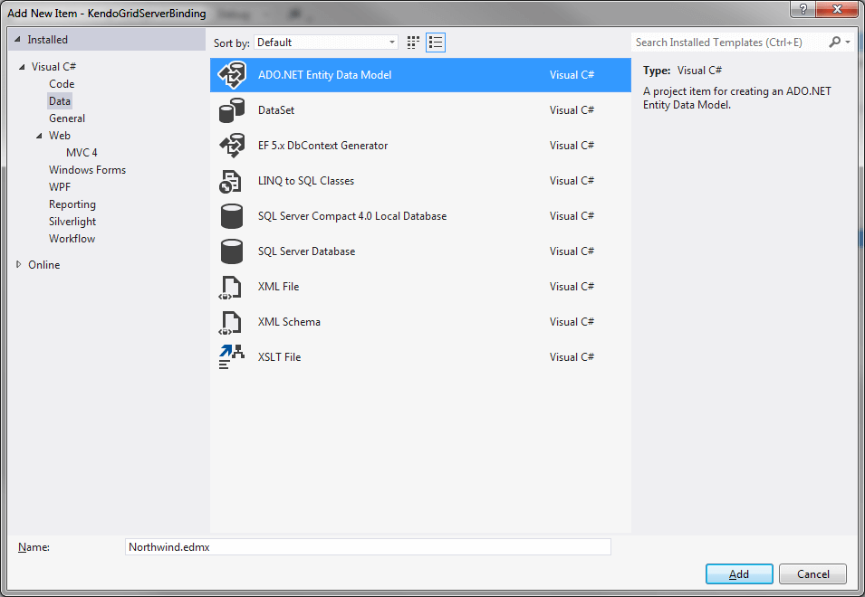Click the XML Schema template icon
This screenshot has width=865, height=597.
(x=232, y=321)
